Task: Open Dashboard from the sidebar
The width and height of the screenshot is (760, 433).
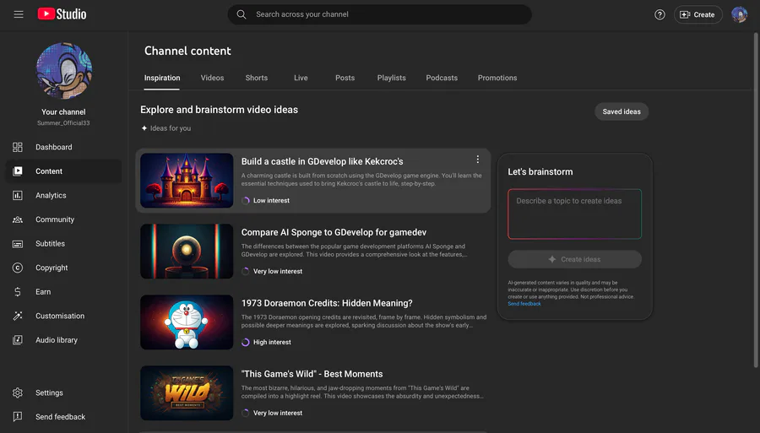Action: [x=63, y=147]
